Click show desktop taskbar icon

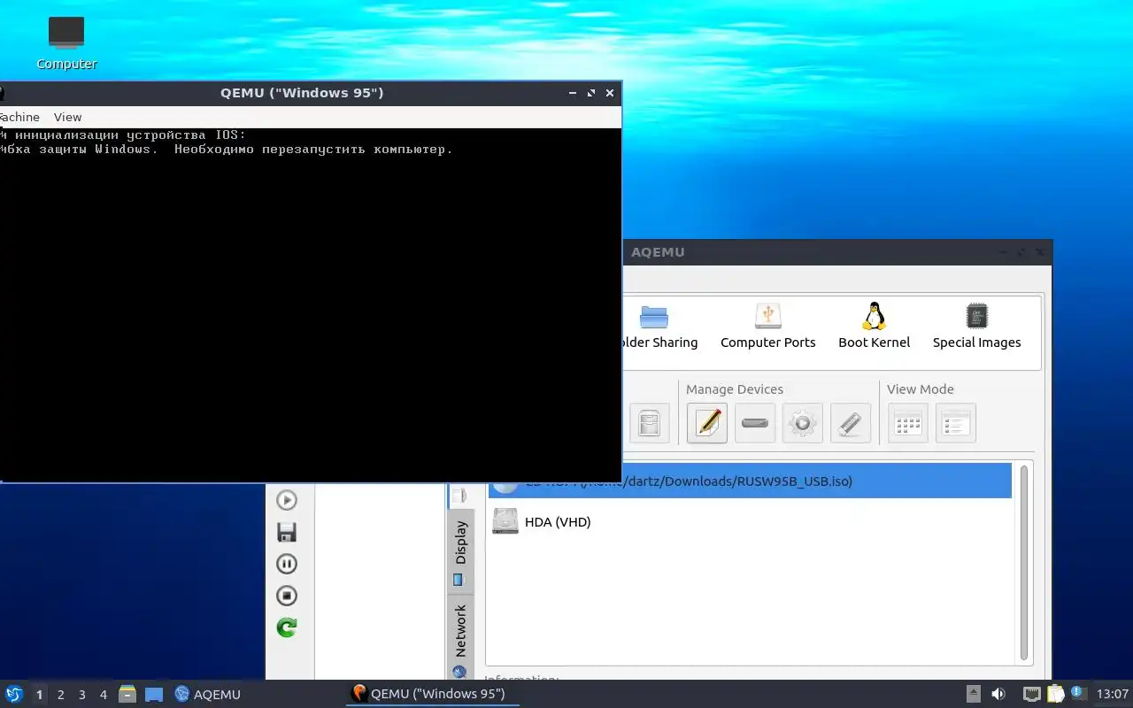[x=154, y=694]
